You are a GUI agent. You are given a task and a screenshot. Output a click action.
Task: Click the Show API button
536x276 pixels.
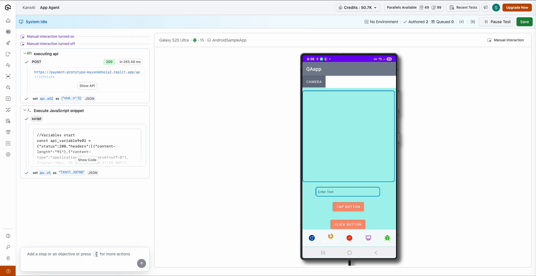pyautogui.click(x=87, y=86)
